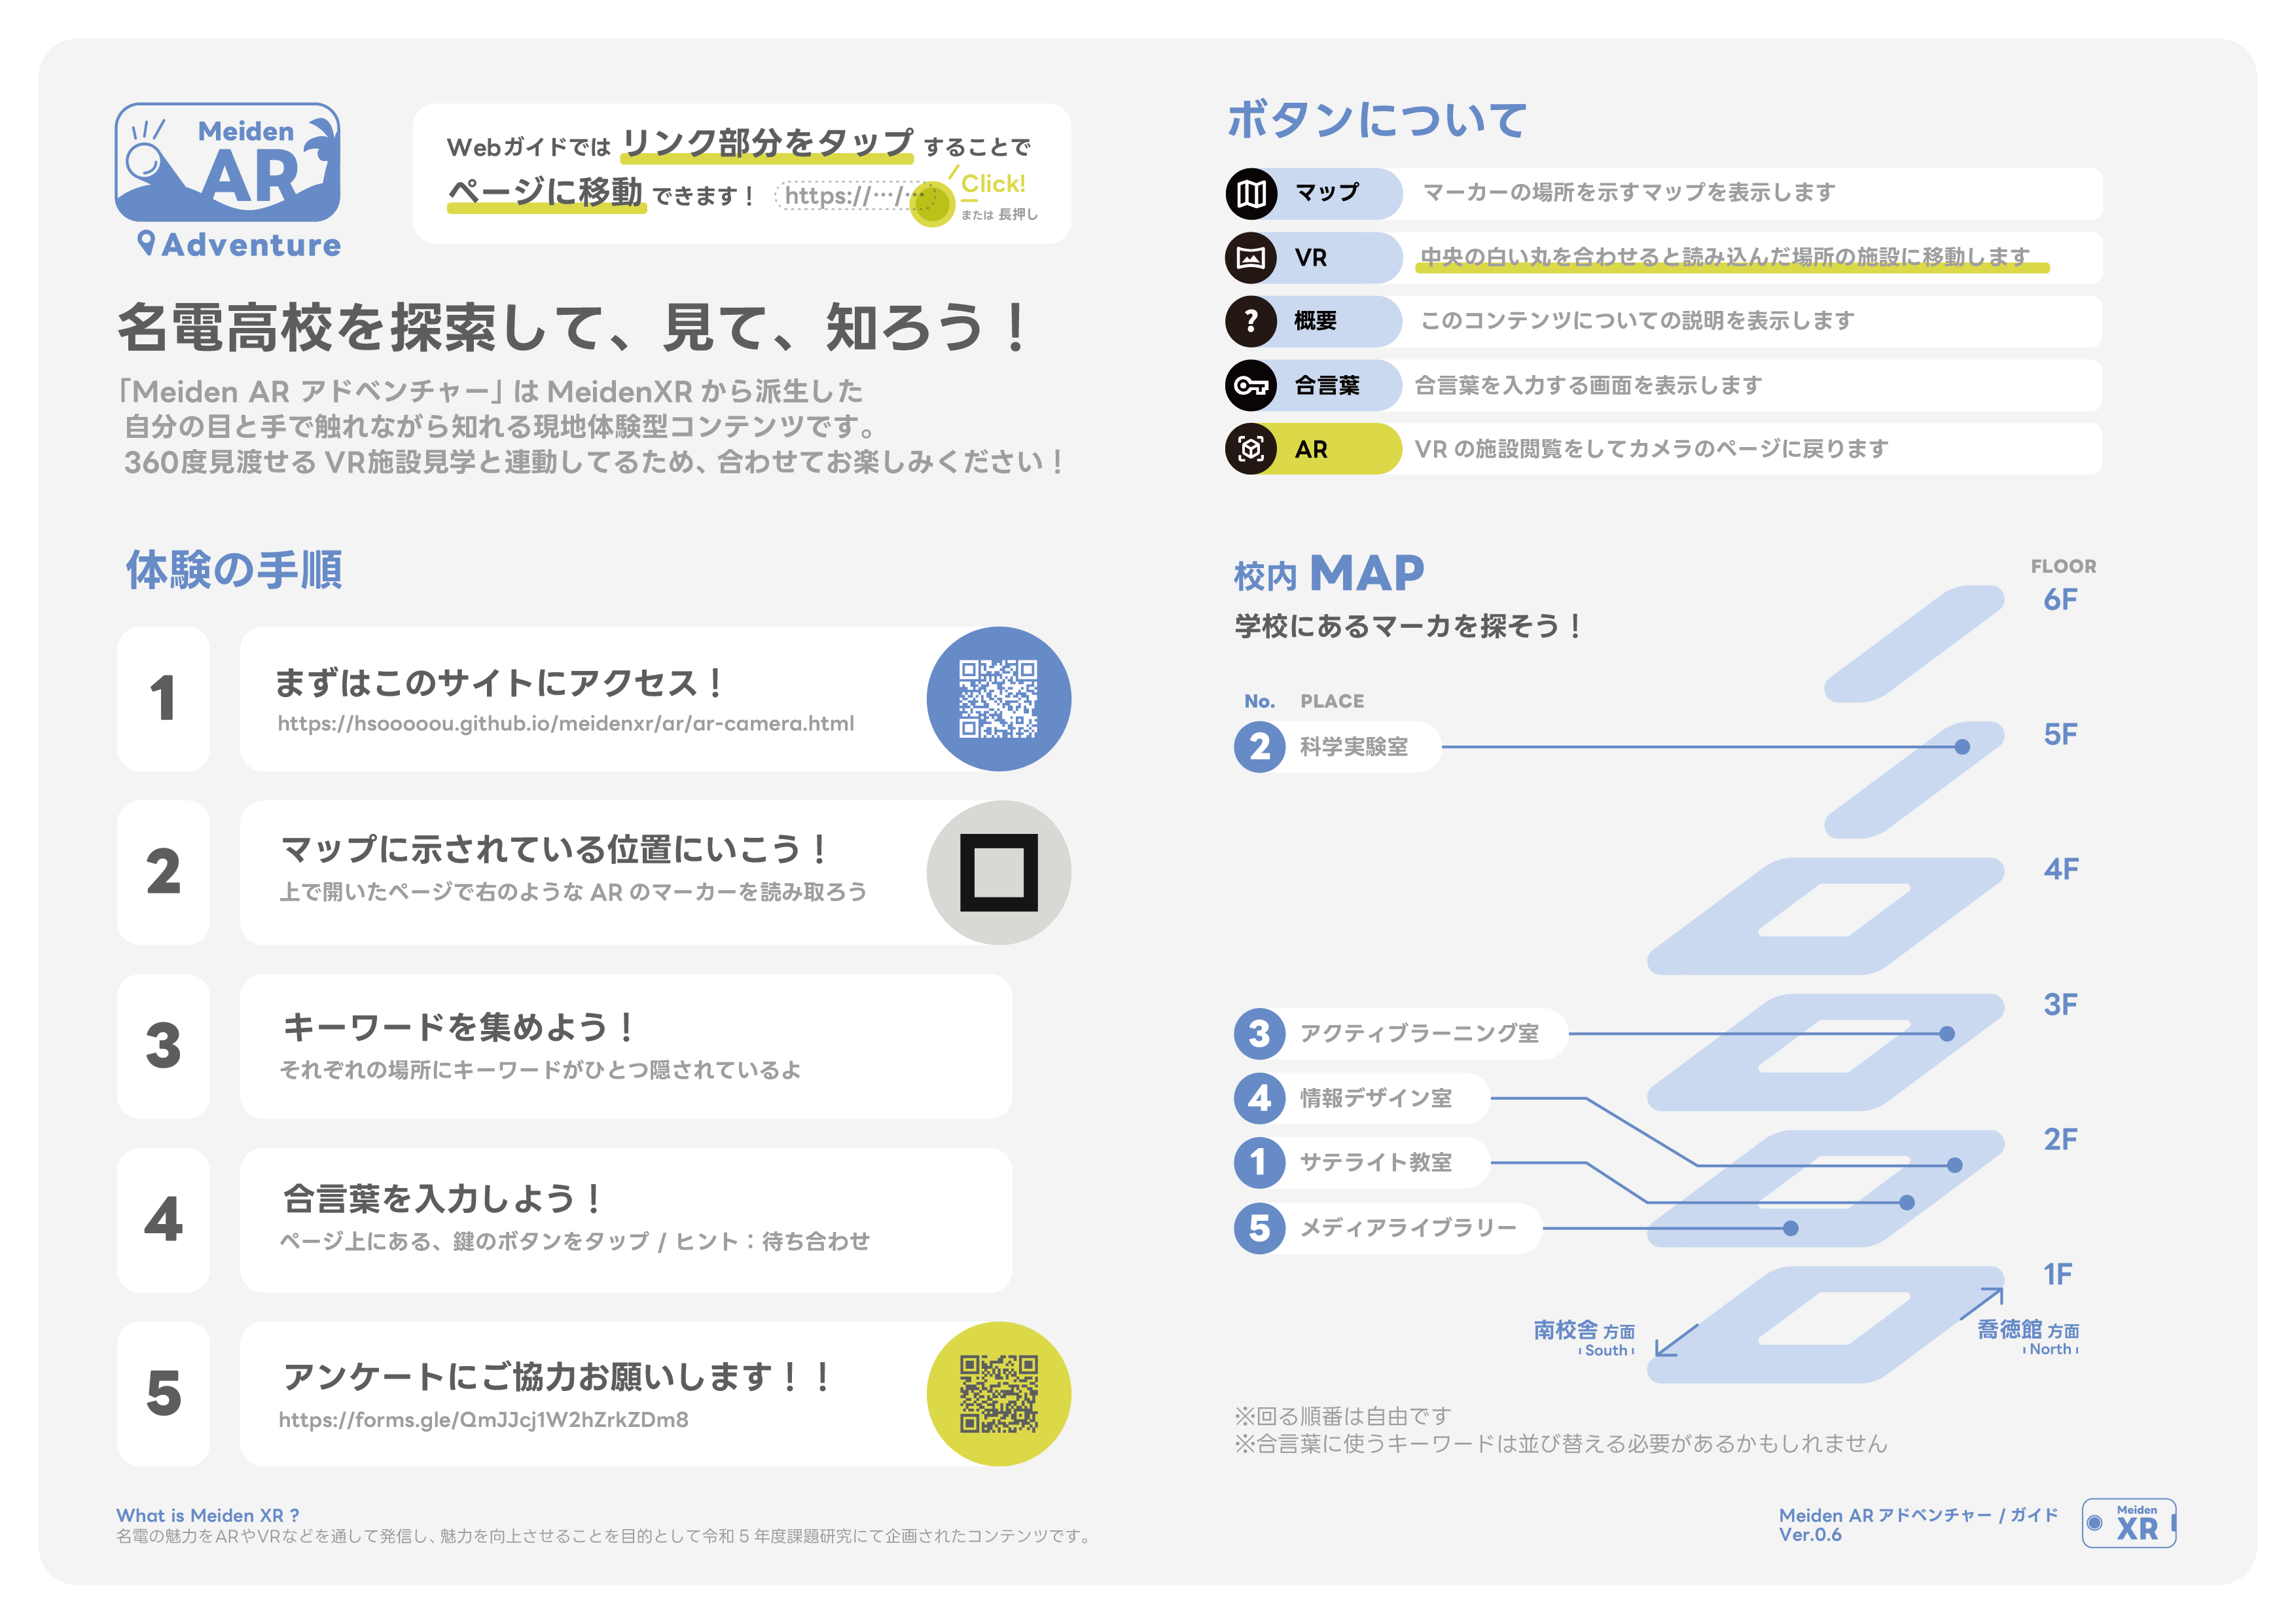Click the AR cube icon
Viewport: 2296px width, 1624px height.
[x=1251, y=449]
